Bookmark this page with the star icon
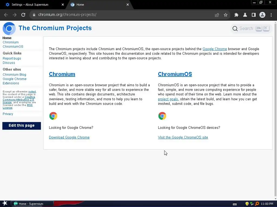 tap(226, 15)
